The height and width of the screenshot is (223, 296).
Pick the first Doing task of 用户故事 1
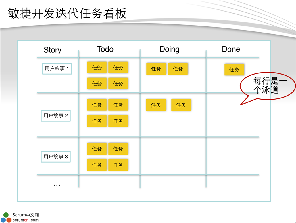click(156, 69)
